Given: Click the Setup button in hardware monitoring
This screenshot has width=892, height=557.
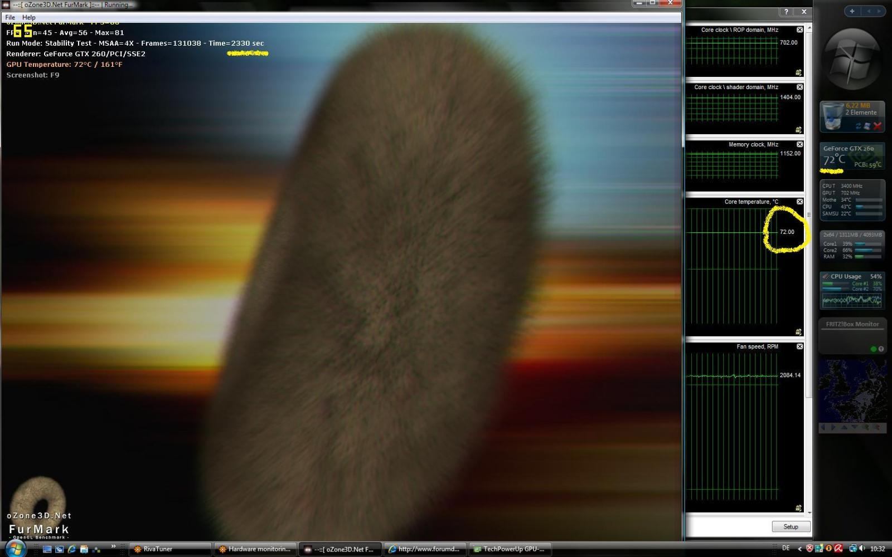Looking at the screenshot, I should (791, 526).
